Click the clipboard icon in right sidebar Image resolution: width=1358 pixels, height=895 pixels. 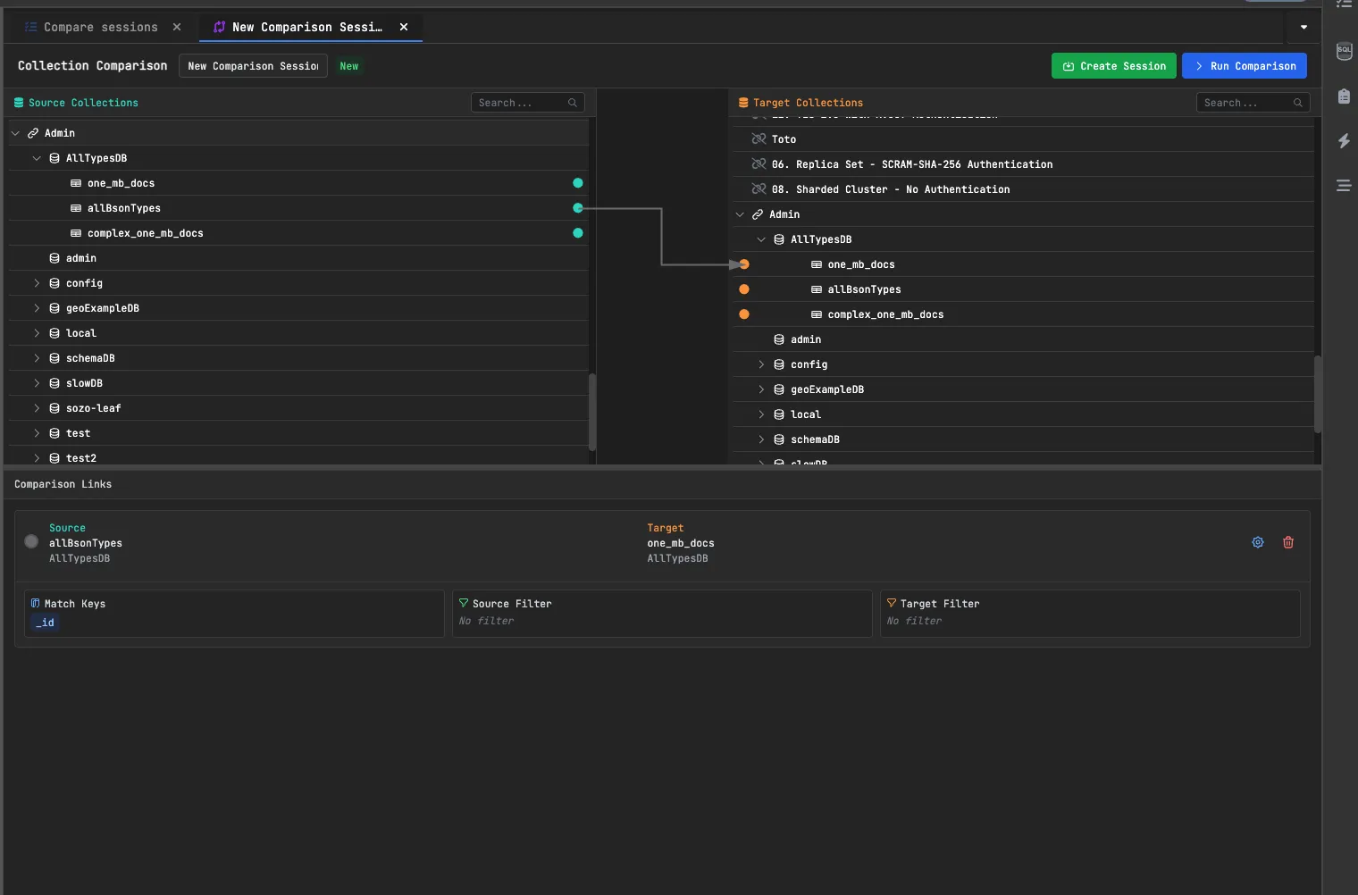click(x=1344, y=96)
